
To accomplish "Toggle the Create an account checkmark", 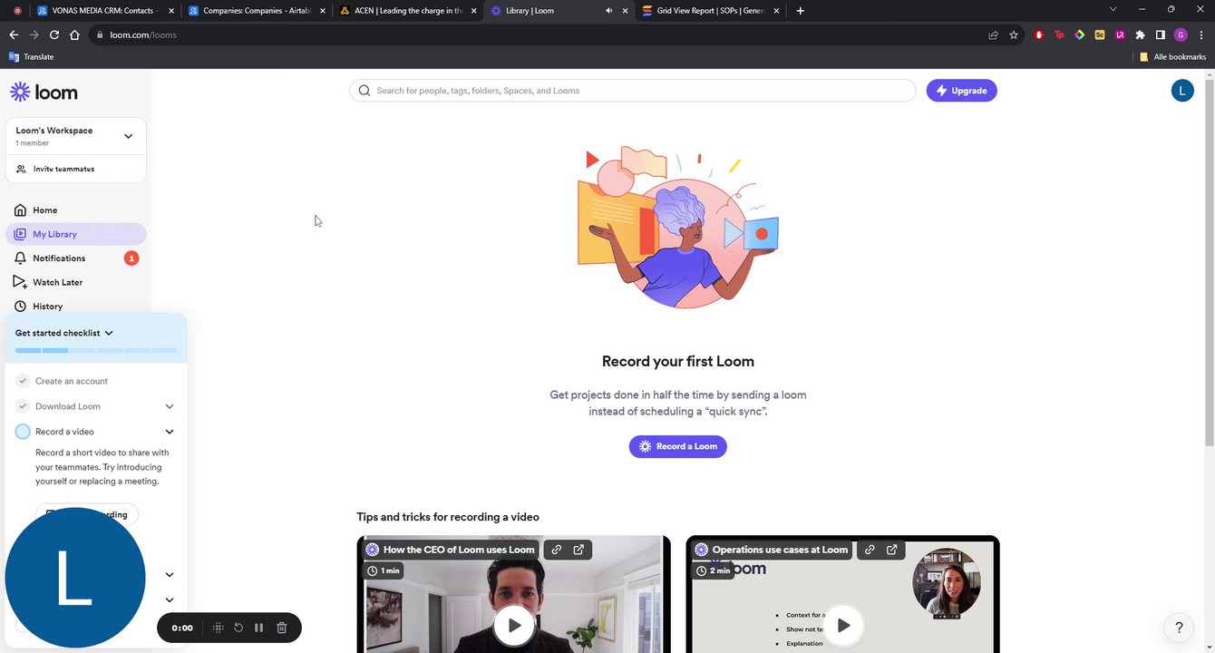I will pos(23,381).
